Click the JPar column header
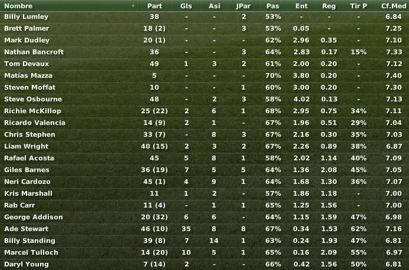The image size is (409, 270). pyautogui.click(x=243, y=6)
